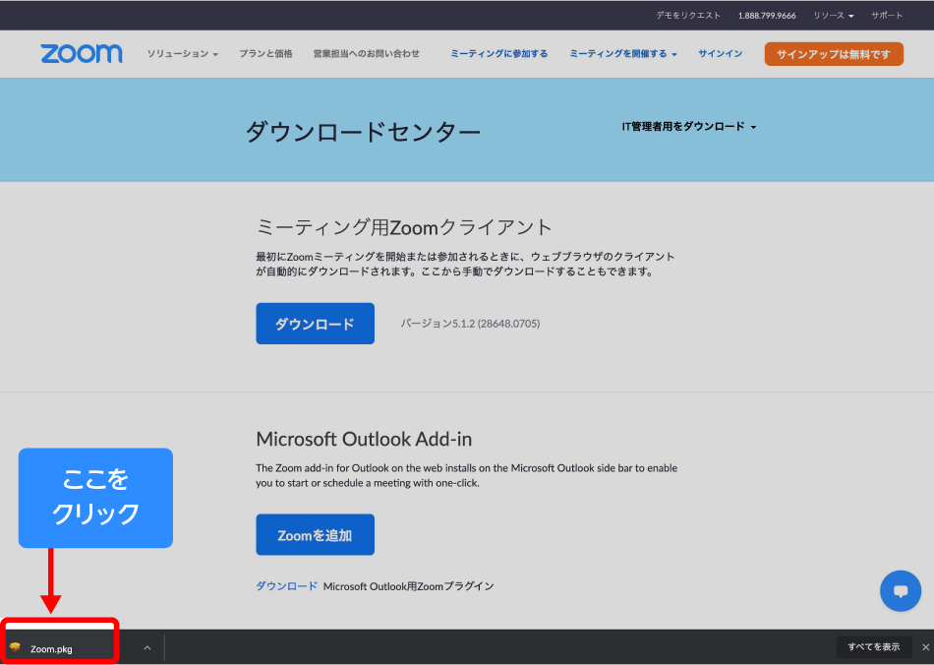This screenshot has width=934, height=665.
Task: Click the Microsoft Outlook用Zoomプラグイン text
Action: click(409, 586)
